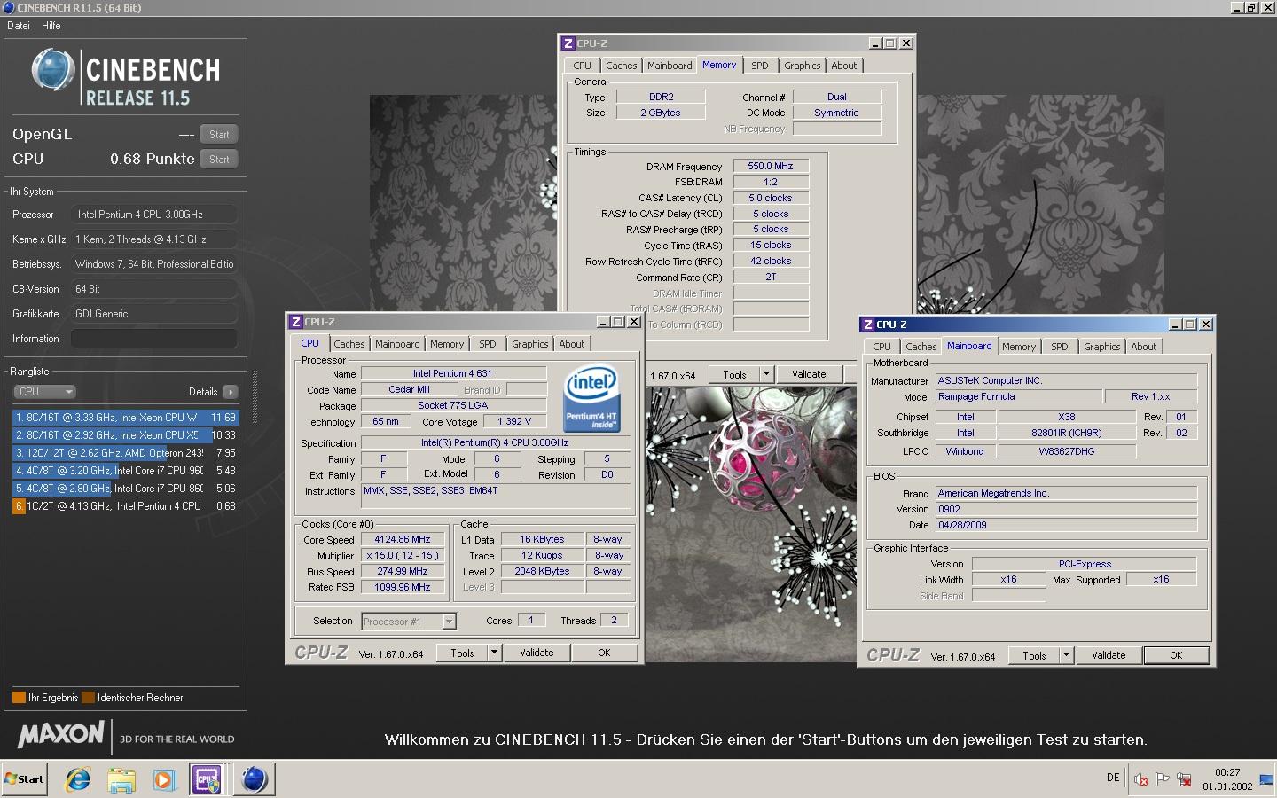Viewport: 1277px width, 798px height.
Task: Click the Tools button in CPU window
Action: click(x=462, y=653)
